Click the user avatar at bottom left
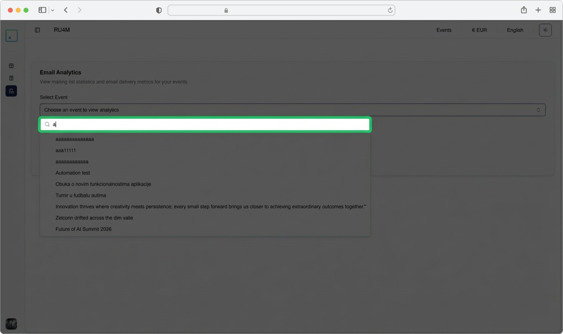 pos(11,323)
